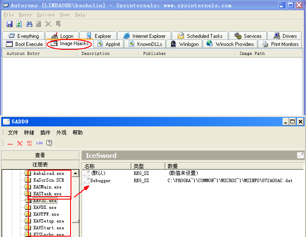The width and height of the screenshot is (306, 237).
Task: Click the registry tree scroll-up arrow
Action: coord(75,173)
